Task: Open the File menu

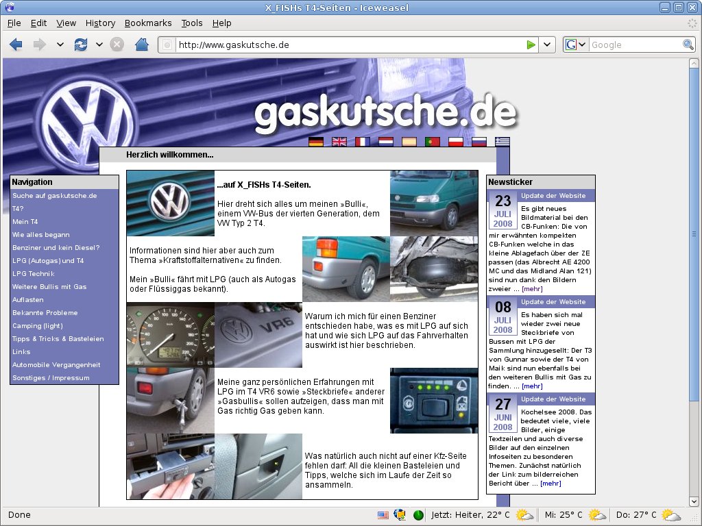Action: [14, 23]
